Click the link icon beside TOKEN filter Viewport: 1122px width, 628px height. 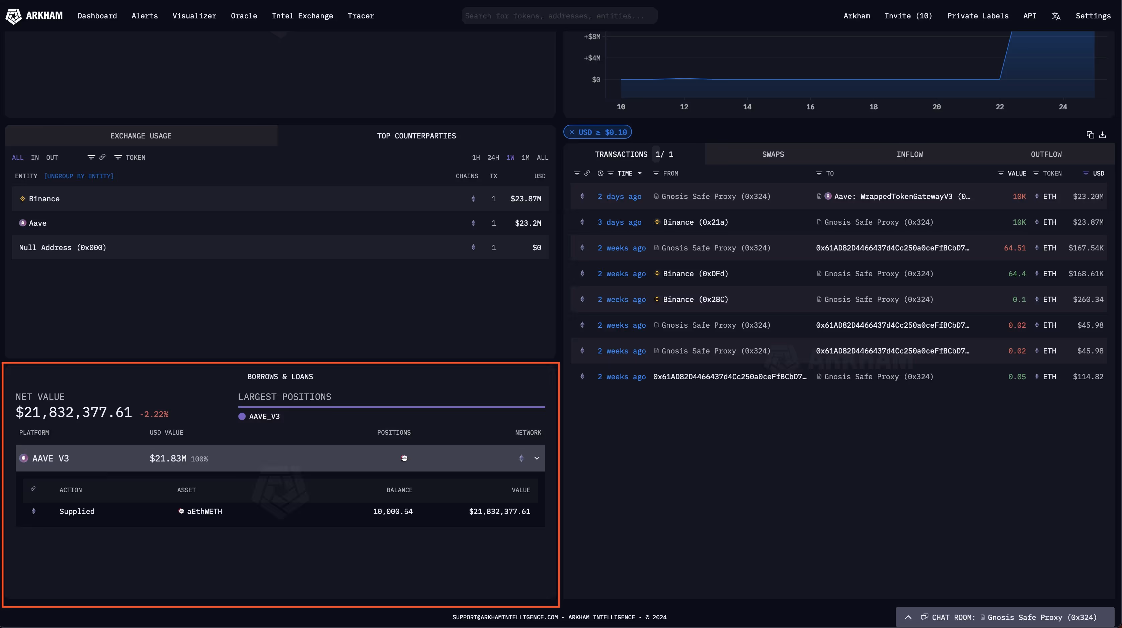click(102, 157)
